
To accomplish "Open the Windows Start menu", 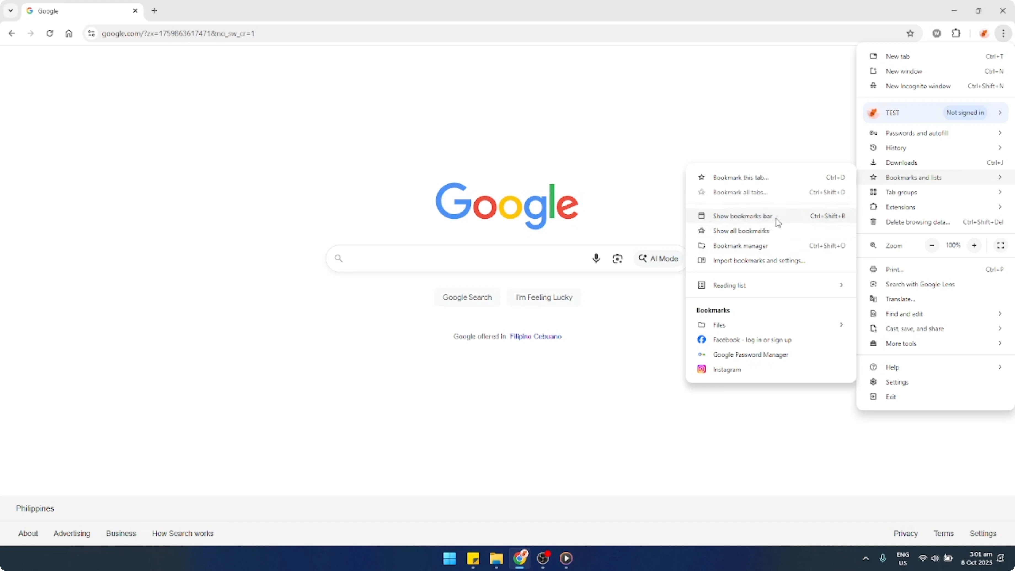I will click(450, 558).
